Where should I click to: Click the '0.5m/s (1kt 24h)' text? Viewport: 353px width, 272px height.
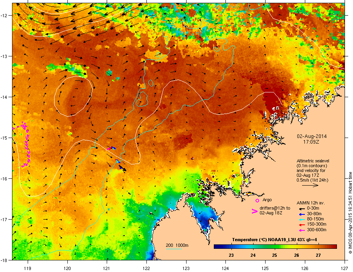pos(312,180)
